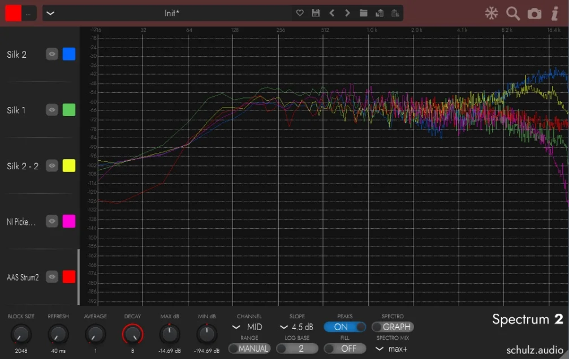Toggle the LOG BASE 2 switch
Screen dimensions: 569x359
tap(297, 348)
